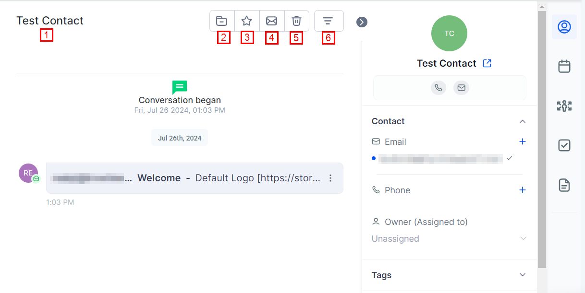Open the calendar appointments sidebar tab

pos(564,66)
